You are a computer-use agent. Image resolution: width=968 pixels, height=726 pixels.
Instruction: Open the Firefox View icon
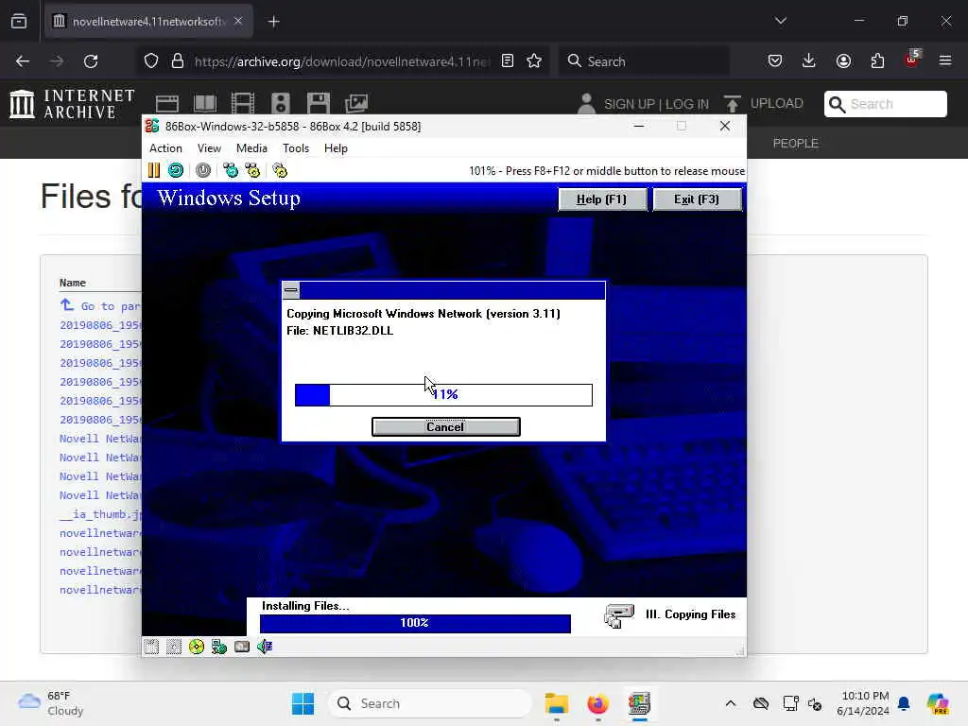pos(19,22)
